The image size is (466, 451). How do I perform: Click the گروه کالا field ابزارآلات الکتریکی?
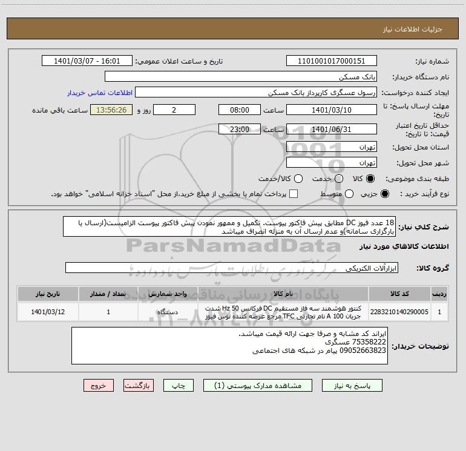(232, 268)
